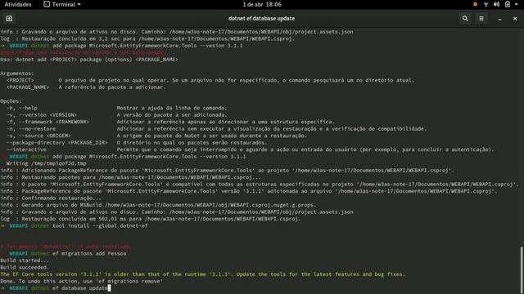Click the battery status icon
Viewport: 524px width, 294px height.
tap(508, 4)
